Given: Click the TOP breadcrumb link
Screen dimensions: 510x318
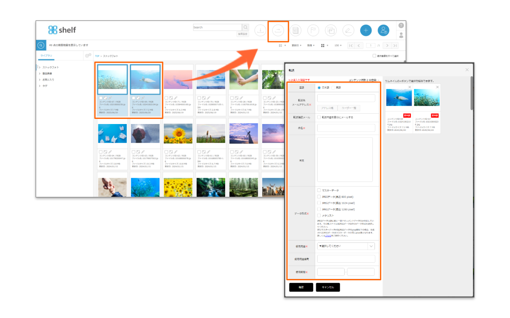Looking at the screenshot, I should (97, 56).
